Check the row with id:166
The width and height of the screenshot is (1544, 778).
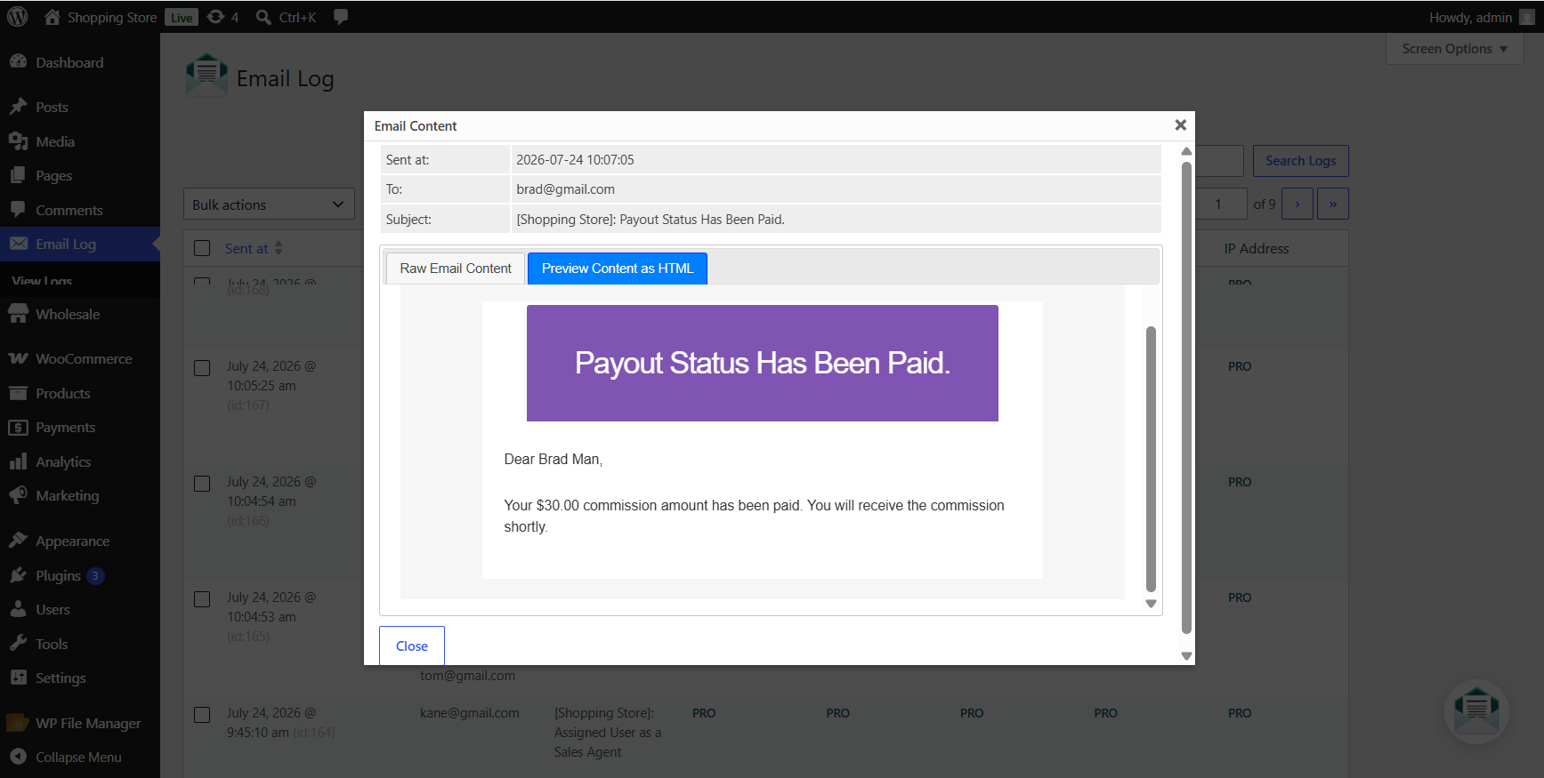[202, 483]
